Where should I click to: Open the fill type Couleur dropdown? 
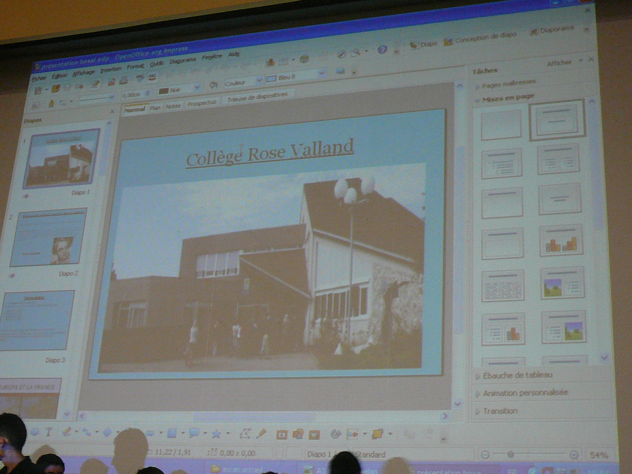259,81
